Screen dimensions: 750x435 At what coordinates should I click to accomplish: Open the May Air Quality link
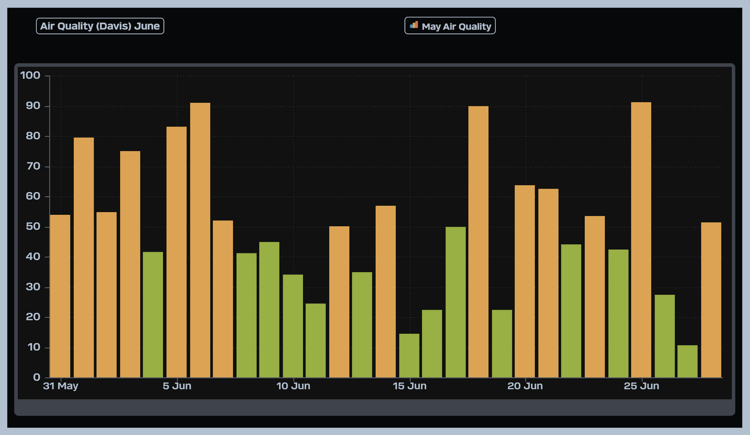pos(456,27)
